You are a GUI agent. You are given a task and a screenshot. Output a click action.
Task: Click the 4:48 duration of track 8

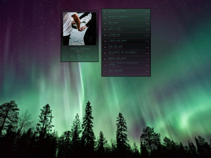[x=147, y=53]
